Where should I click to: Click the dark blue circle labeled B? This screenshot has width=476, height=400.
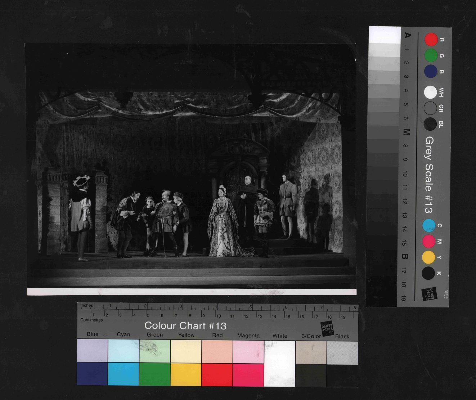[x=431, y=71]
